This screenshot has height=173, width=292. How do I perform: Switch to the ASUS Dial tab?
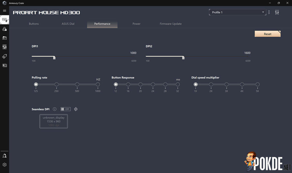(68, 24)
